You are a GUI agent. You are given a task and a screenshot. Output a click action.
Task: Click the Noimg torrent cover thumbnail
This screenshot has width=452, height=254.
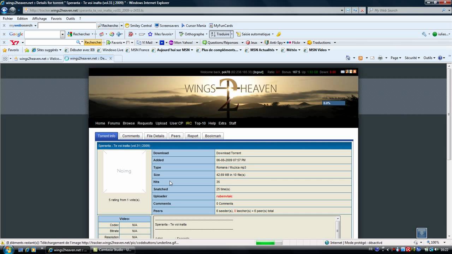124,171
